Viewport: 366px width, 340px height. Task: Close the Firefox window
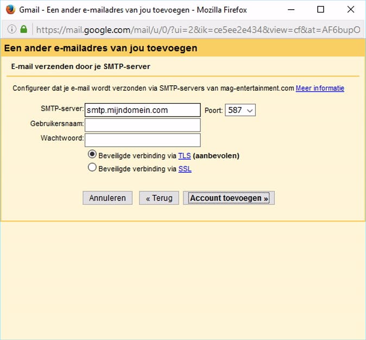tap(351, 10)
